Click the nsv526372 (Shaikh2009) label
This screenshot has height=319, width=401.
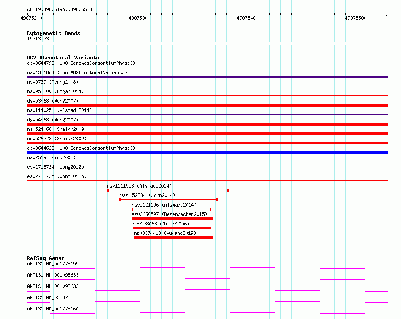click(57, 139)
